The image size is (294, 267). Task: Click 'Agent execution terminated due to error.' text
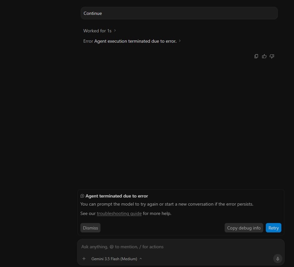pos(135,41)
